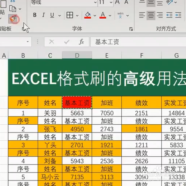Screen dimensions: 186x186
Task: Apply the fill color bucket
Action: pos(87,15)
